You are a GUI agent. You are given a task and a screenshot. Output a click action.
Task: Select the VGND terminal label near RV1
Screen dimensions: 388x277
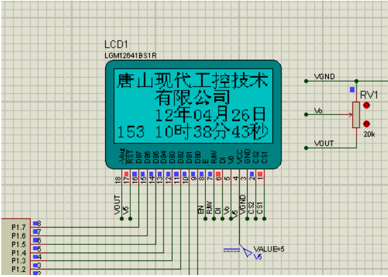click(x=325, y=76)
